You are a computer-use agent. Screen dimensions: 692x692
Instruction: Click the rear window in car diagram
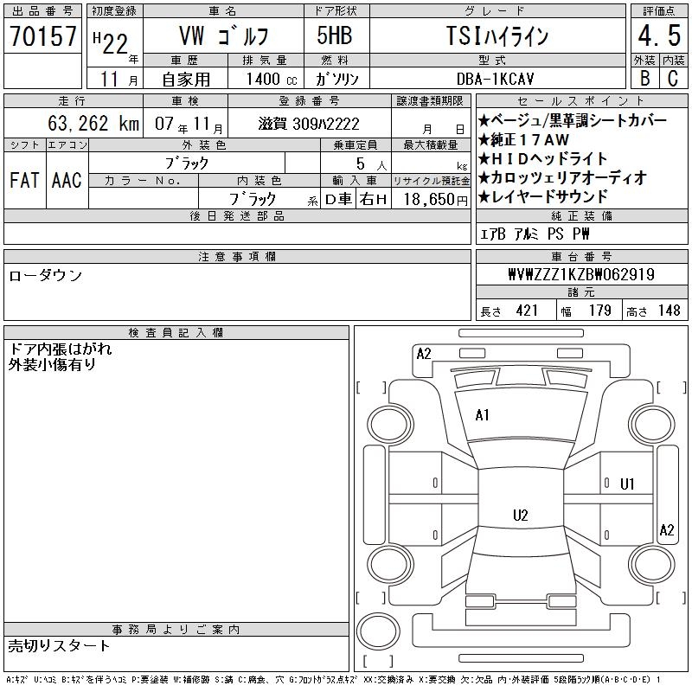click(x=522, y=541)
